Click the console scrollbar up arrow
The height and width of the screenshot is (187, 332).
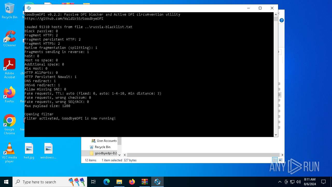(x=276, y=15)
